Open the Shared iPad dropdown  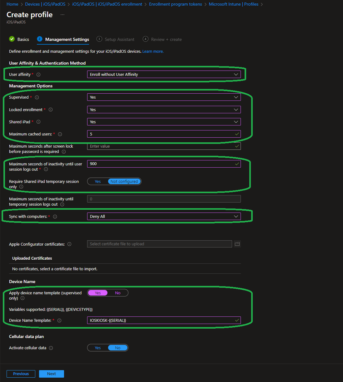pyautogui.click(x=164, y=122)
